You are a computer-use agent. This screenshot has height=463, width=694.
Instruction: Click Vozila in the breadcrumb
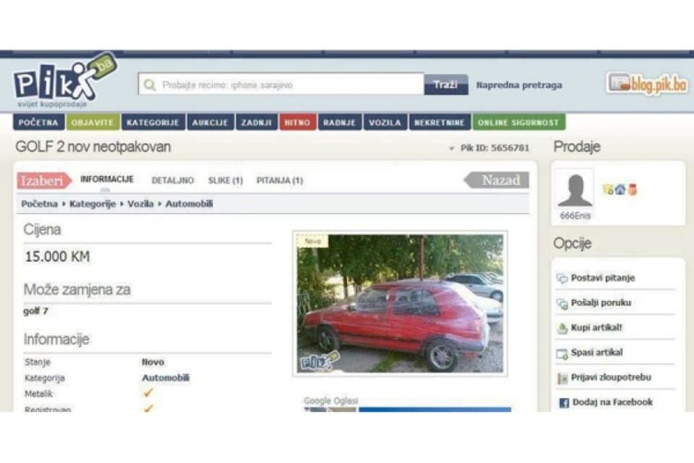click(x=141, y=204)
